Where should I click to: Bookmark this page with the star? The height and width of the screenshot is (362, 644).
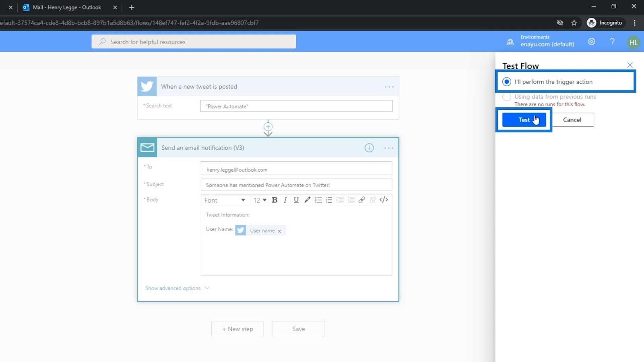coord(574,23)
